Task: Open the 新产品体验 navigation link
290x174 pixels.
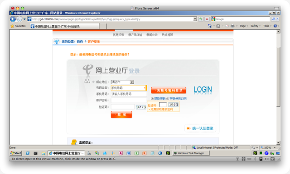Action: pos(135,35)
